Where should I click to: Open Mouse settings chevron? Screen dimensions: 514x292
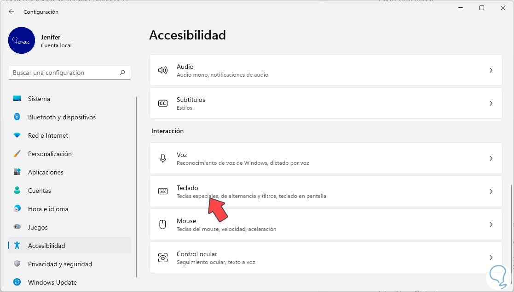pyautogui.click(x=491, y=225)
